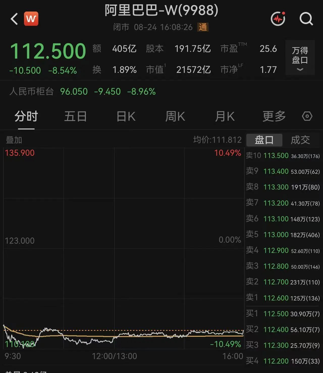Image resolution: width=323 pixels, height=373 pixels.
Task: Open the orange W app logo
Action: [31, 19]
